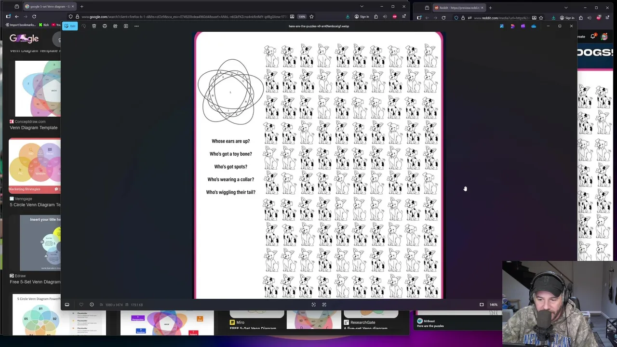Select the Reddit tab in right Firefox window
This screenshot has height=347, width=617.
coord(459,8)
